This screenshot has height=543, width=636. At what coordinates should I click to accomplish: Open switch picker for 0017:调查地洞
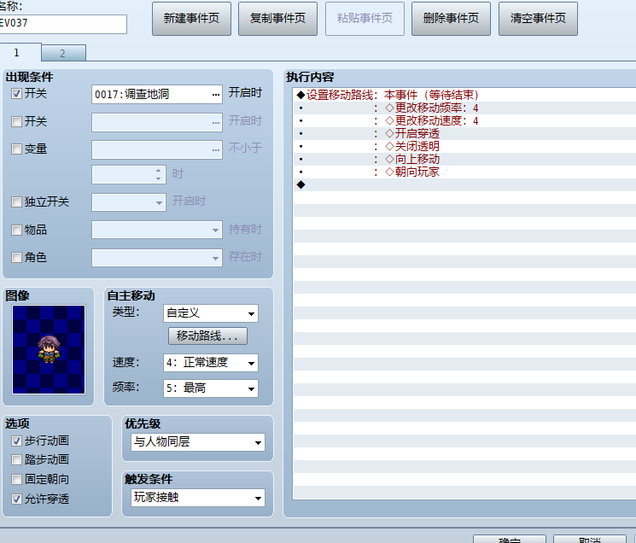216,95
